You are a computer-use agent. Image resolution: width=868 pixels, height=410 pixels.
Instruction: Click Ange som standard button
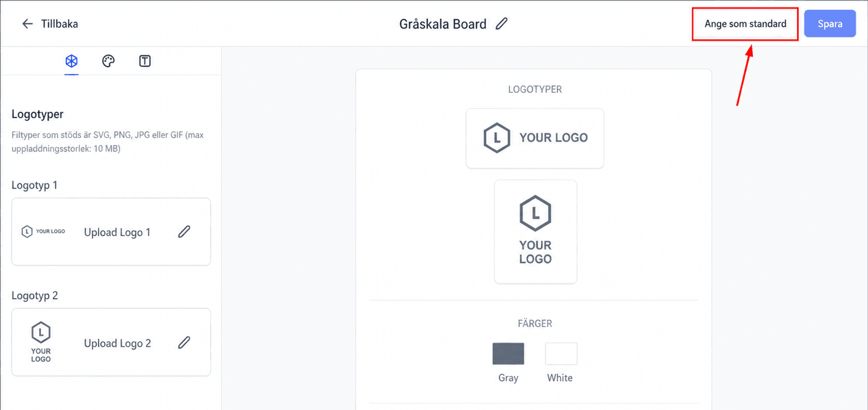pos(745,24)
